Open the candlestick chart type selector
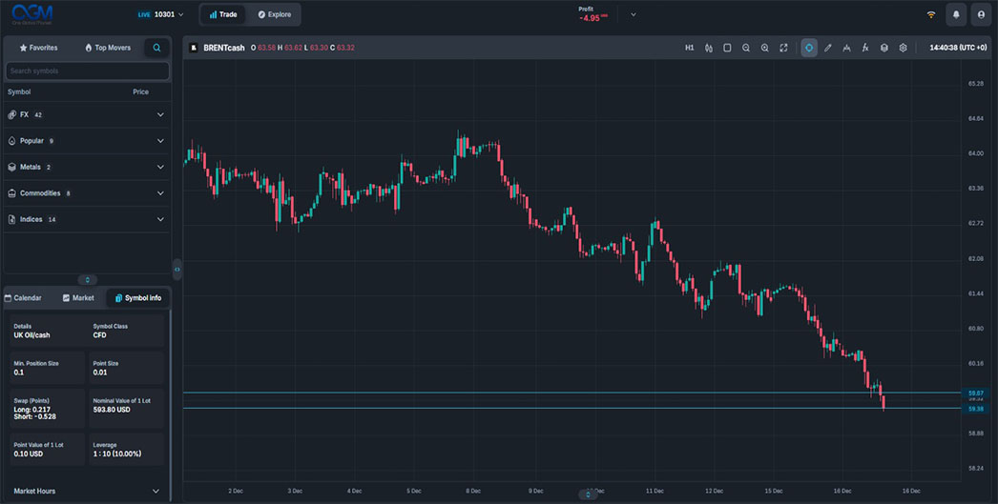 click(x=708, y=48)
